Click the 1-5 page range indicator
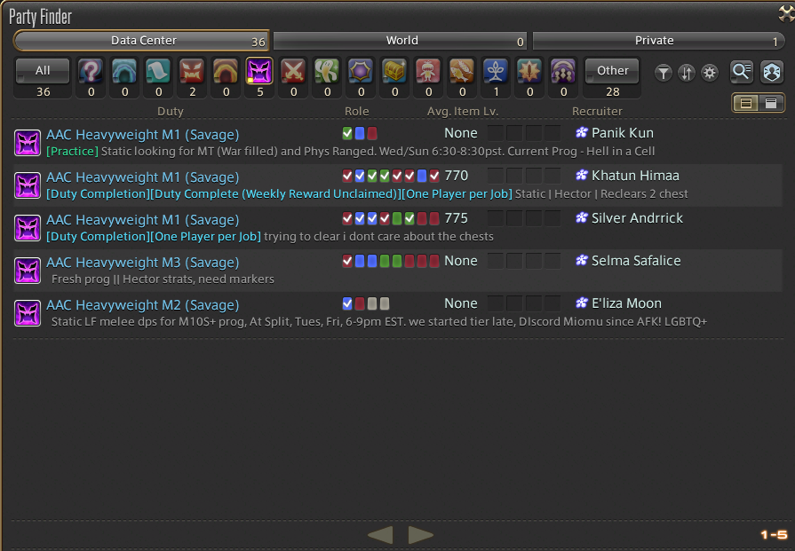This screenshot has width=795, height=551. pyautogui.click(x=775, y=535)
